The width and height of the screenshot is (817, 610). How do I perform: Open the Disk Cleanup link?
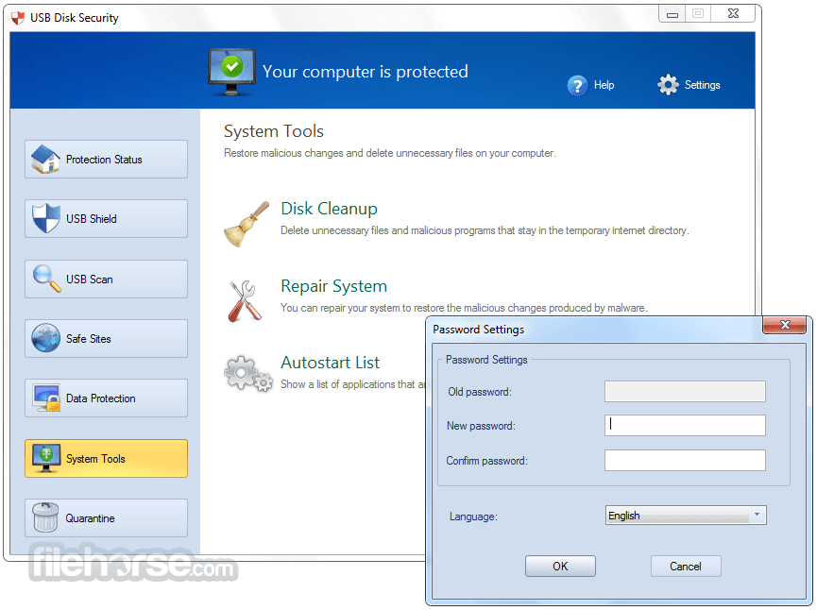(329, 209)
